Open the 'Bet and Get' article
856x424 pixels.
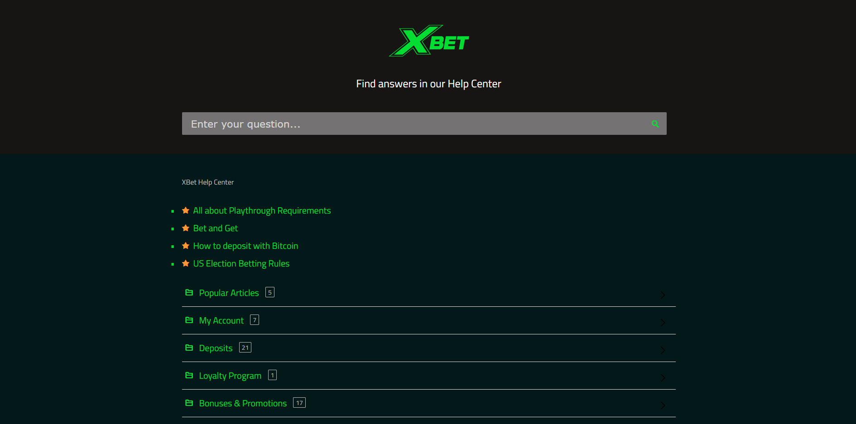click(x=216, y=229)
